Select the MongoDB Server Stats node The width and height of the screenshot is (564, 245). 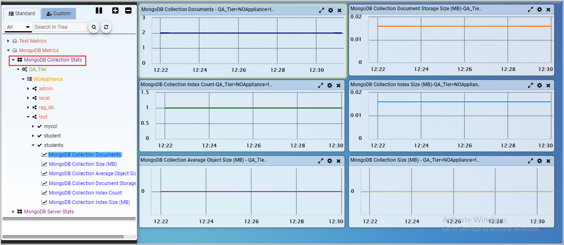(x=49, y=212)
